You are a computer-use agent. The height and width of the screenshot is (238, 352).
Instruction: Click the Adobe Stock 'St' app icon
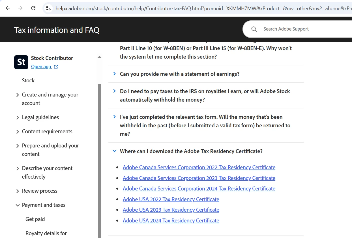point(21,62)
